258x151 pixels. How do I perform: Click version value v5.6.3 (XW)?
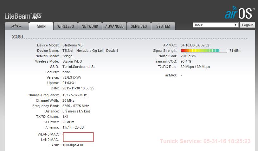(72, 77)
